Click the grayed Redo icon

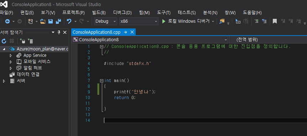tap(82, 21)
